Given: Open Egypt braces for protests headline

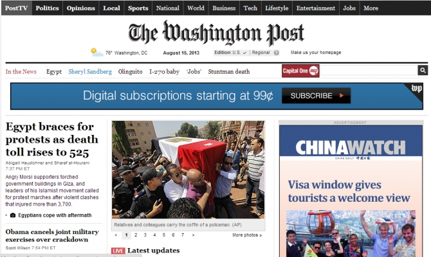Looking at the screenshot, I should point(51,139).
